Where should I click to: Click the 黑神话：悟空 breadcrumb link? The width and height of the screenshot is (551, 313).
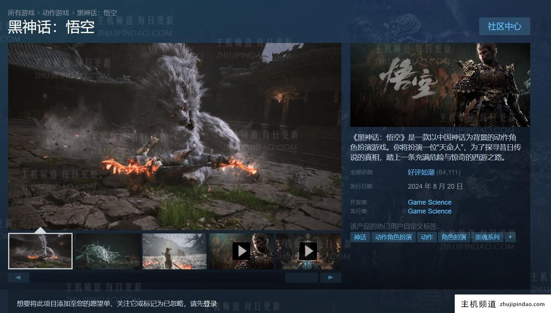97,13
